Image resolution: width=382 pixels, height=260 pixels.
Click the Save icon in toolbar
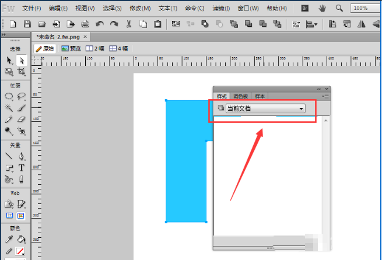(27, 24)
